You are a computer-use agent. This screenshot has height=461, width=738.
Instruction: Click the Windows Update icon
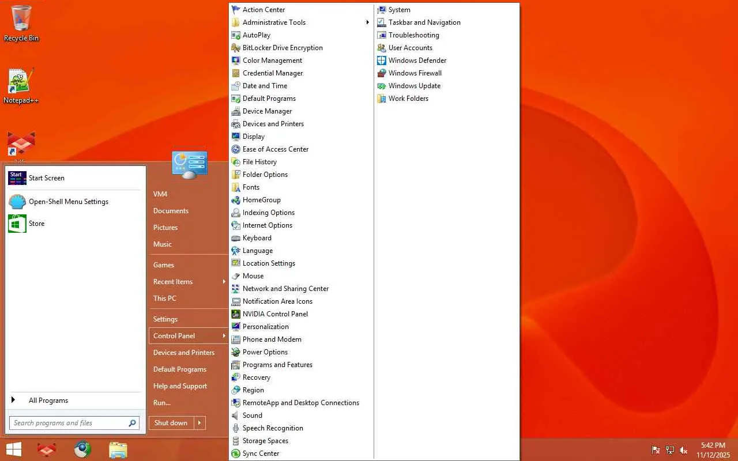click(381, 86)
